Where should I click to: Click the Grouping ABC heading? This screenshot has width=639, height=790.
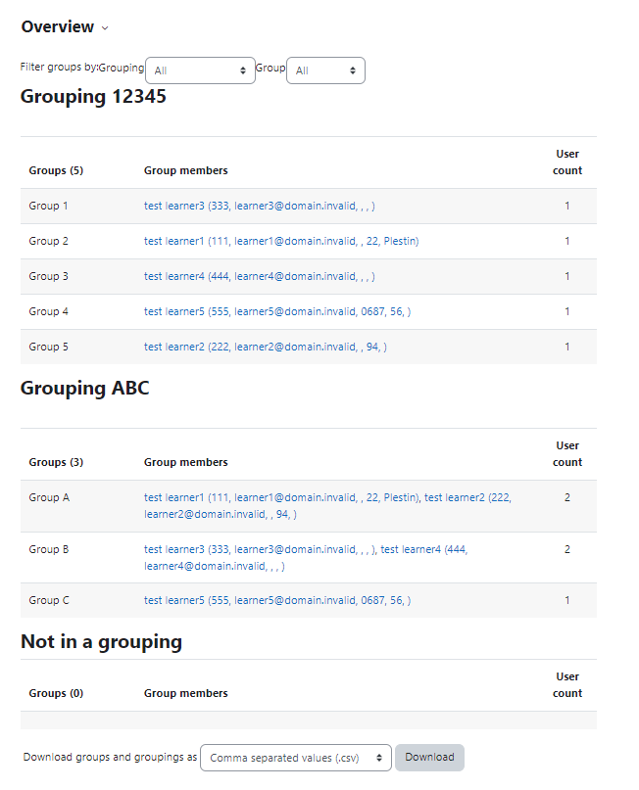84,388
